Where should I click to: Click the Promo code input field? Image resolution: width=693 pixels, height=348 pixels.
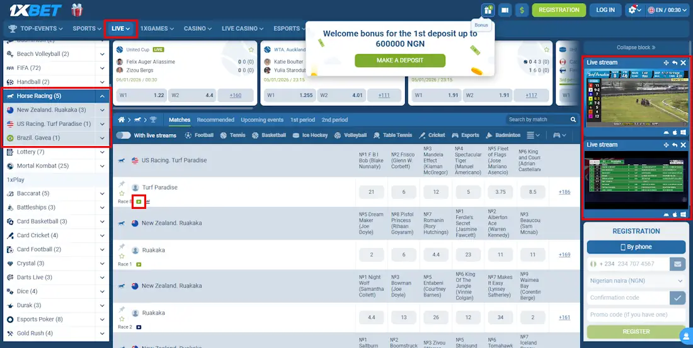pyautogui.click(x=636, y=315)
